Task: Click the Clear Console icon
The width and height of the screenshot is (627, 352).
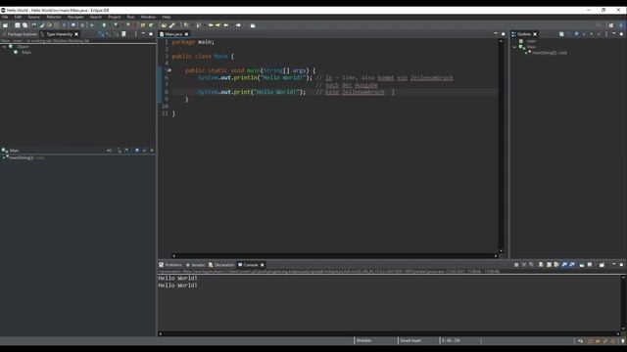Action: tap(541, 265)
